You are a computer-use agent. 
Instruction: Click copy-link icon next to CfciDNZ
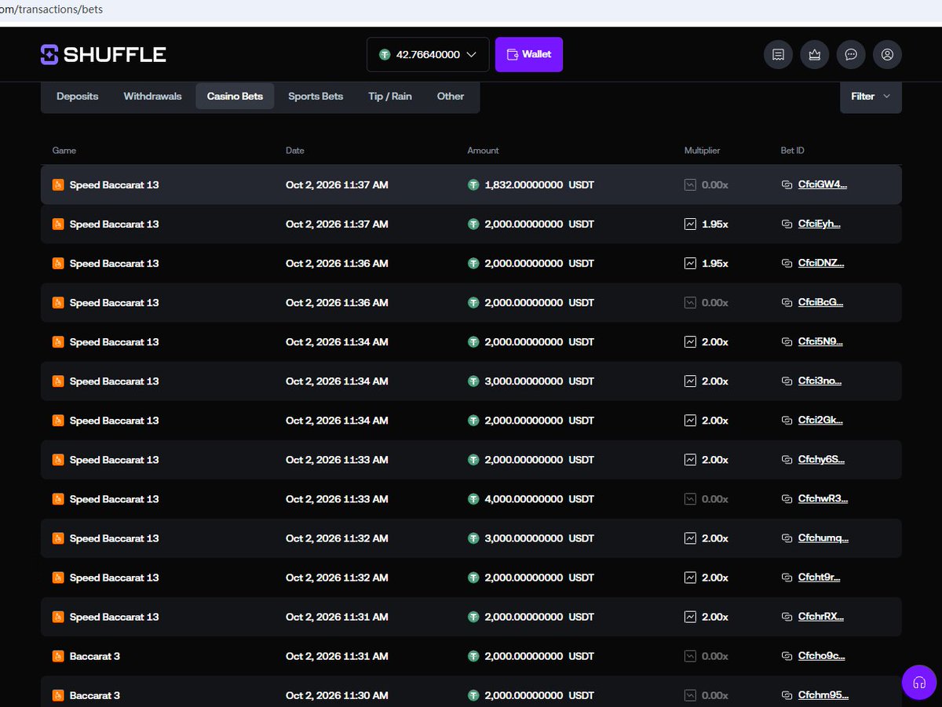(x=787, y=264)
